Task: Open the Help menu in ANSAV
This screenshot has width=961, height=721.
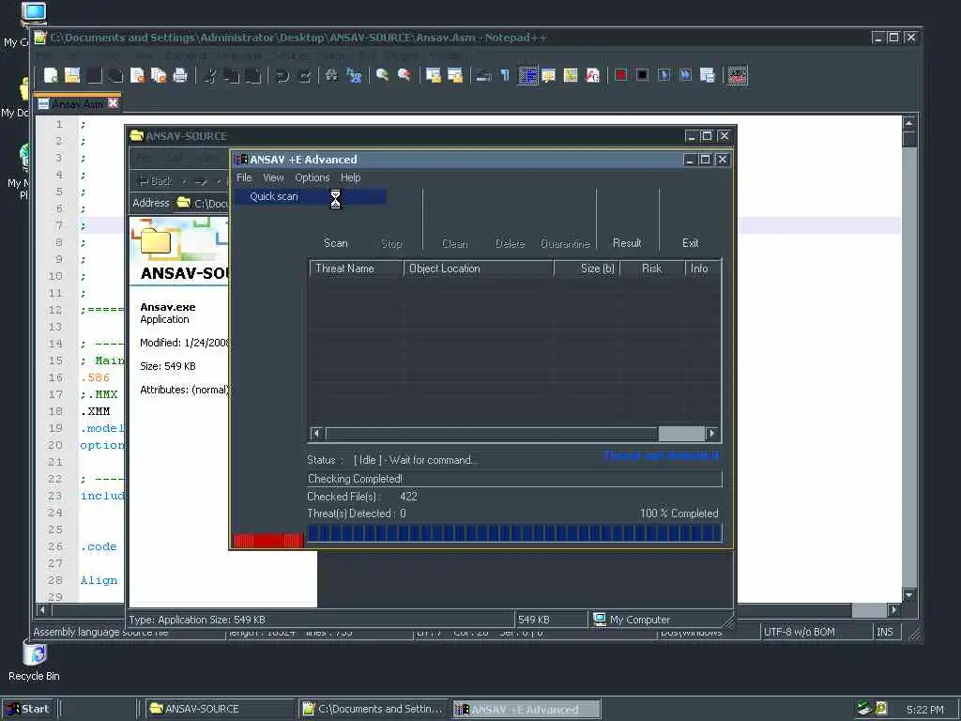Action: (x=351, y=177)
